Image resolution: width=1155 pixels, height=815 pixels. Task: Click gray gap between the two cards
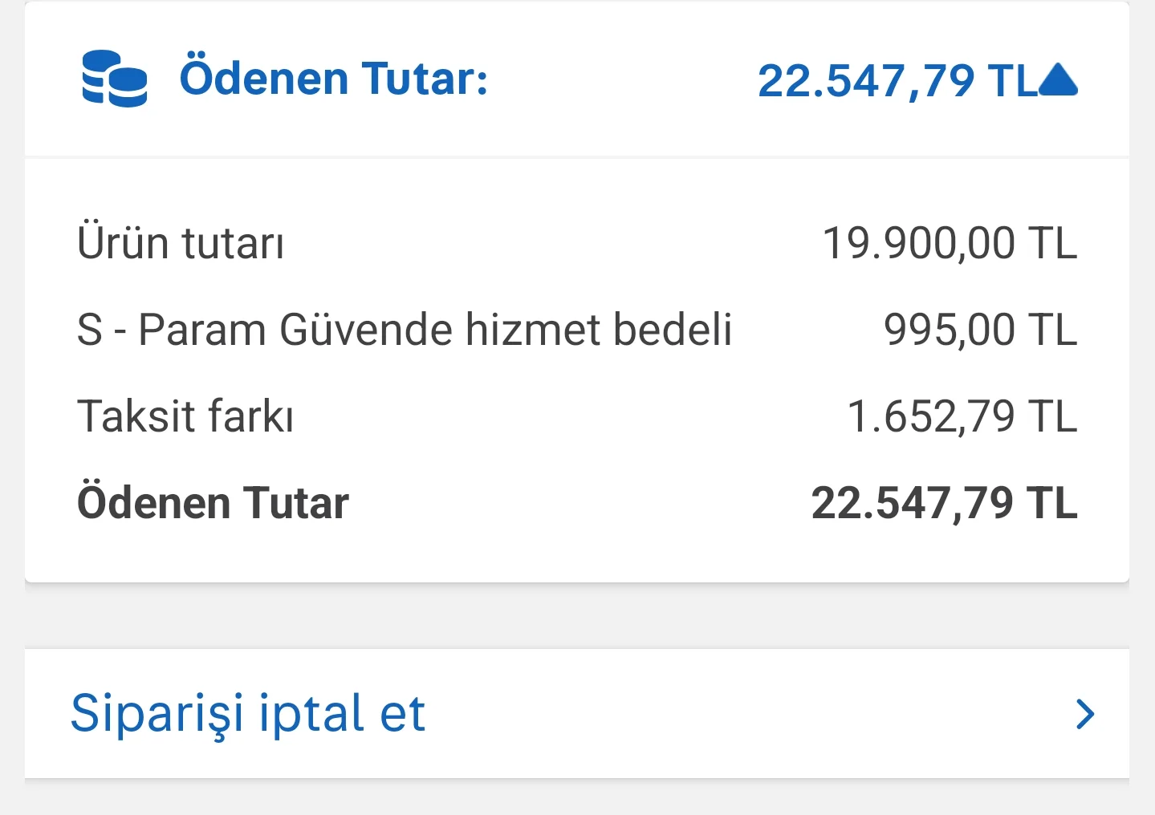click(x=577, y=616)
